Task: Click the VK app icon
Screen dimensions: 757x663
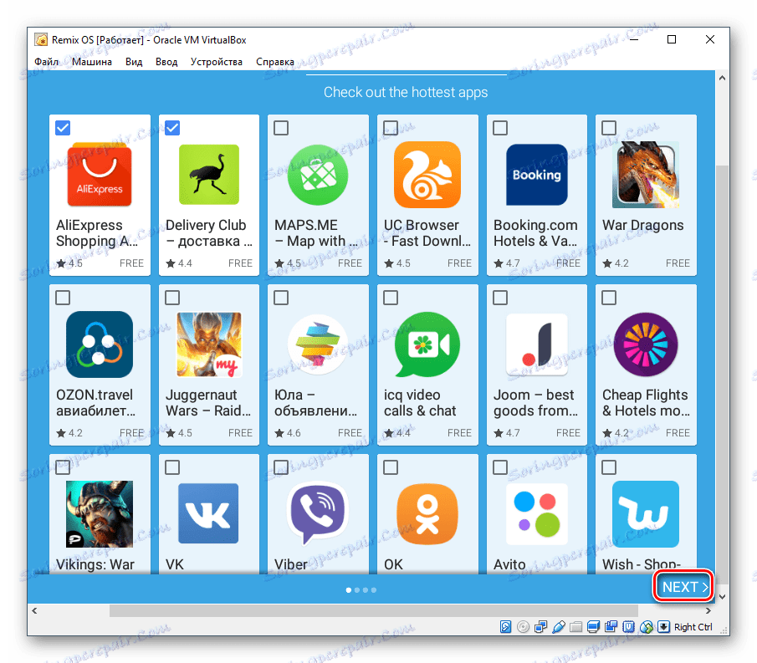Action: 208,514
